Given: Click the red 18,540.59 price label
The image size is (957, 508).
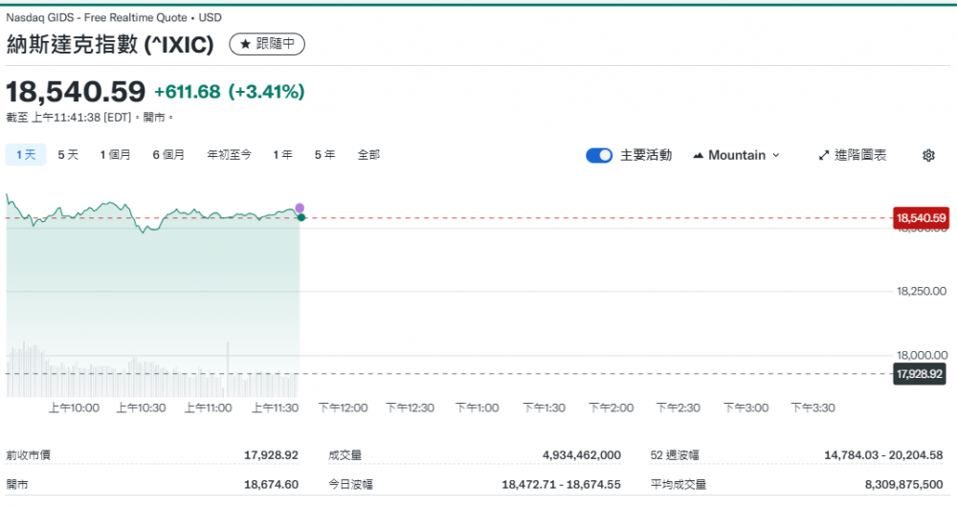Looking at the screenshot, I should point(921,218).
